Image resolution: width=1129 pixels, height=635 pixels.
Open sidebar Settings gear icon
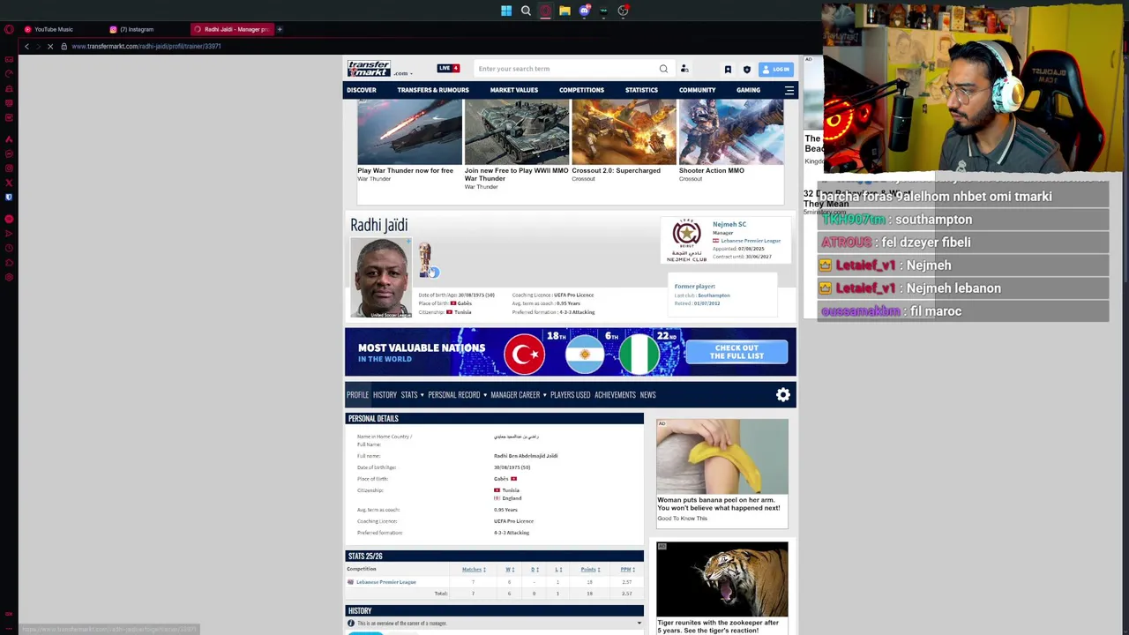[9, 277]
